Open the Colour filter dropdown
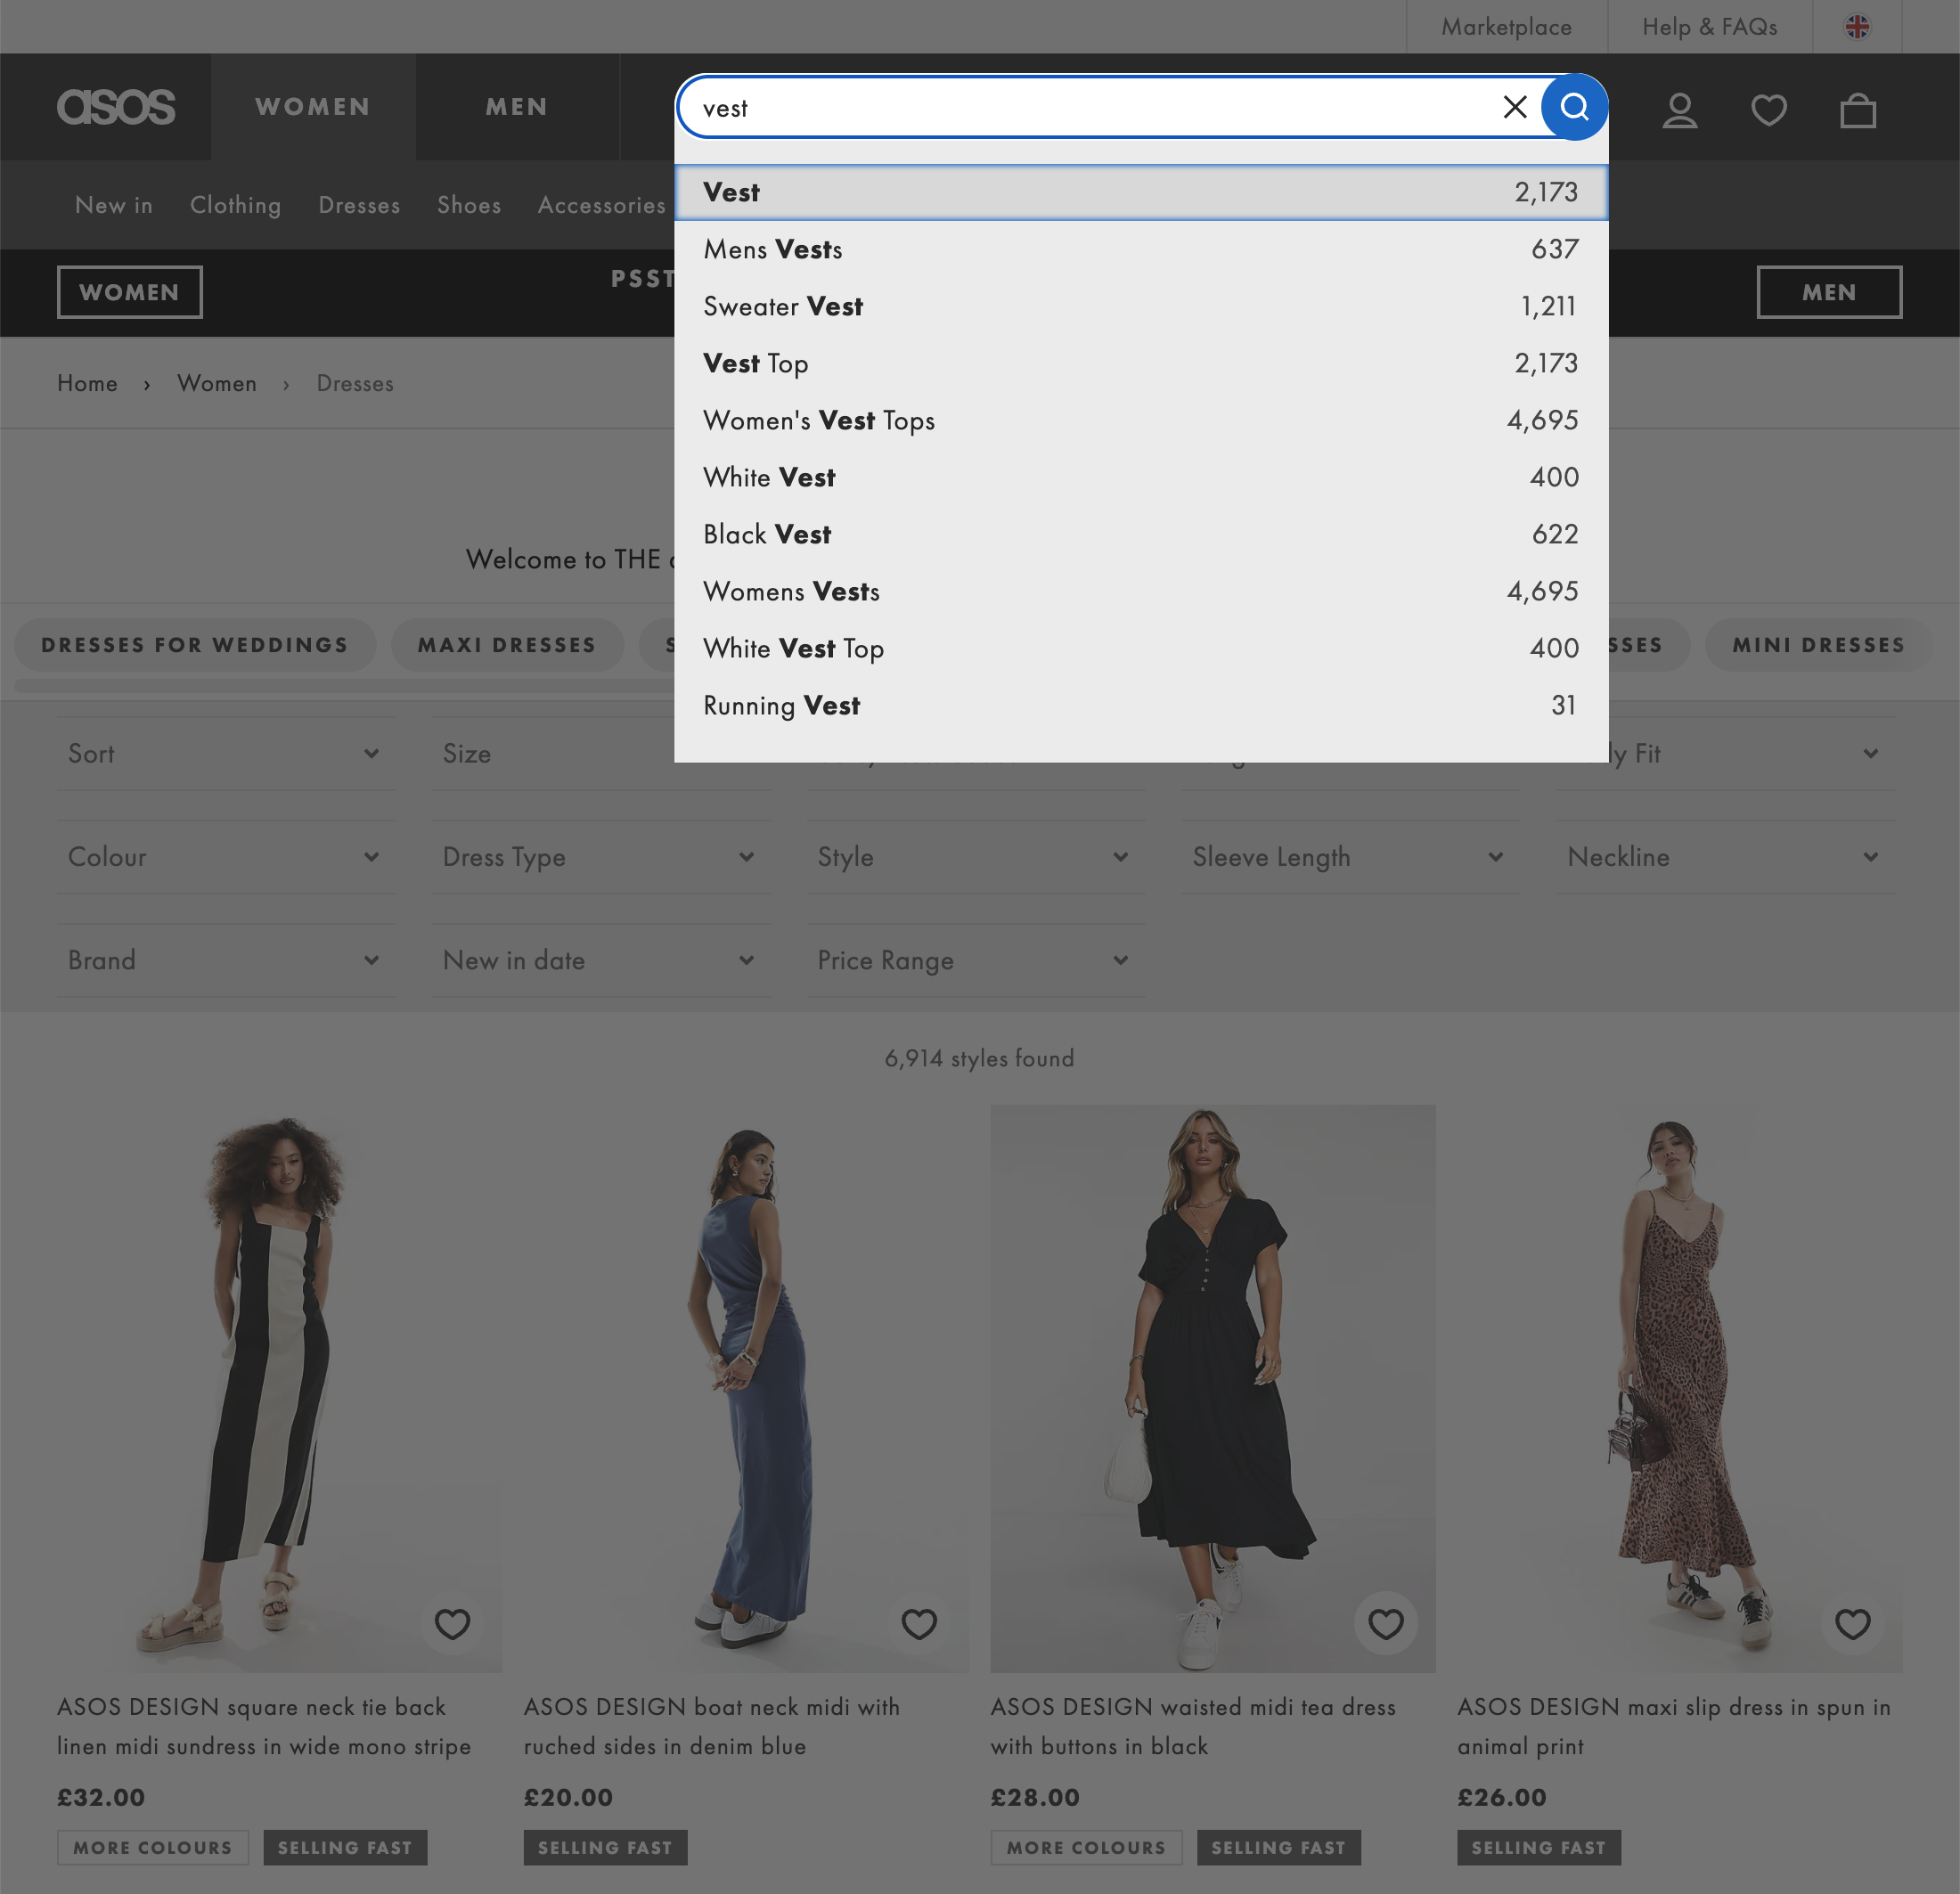This screenshot has width=1960, height=1894. click(225, 857)
